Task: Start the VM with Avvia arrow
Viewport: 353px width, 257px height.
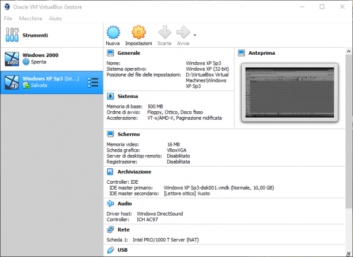Action: (183, 32)
